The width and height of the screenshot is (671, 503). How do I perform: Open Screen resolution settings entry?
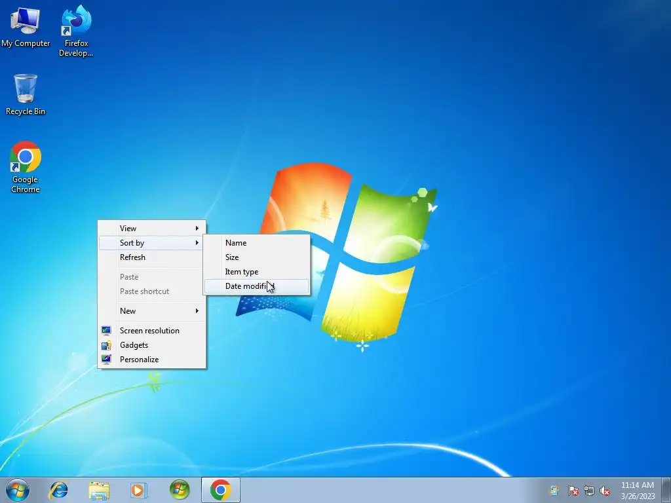tap(151, 331)
